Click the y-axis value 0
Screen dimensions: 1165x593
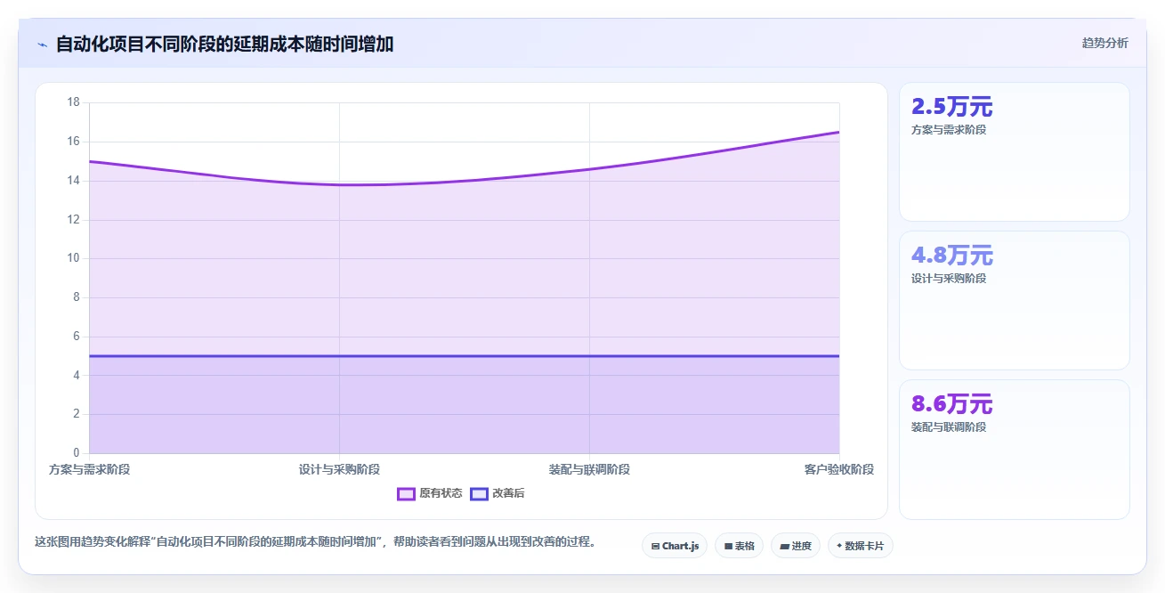point(77,453)
